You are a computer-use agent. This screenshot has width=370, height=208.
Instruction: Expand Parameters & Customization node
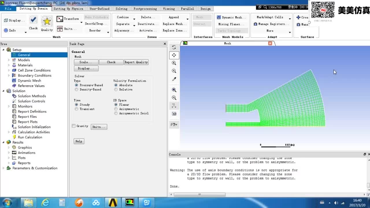coord(3,168)
